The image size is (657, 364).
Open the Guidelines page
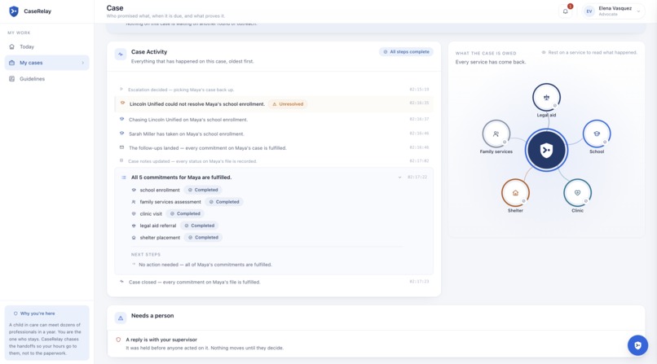click(x=47, y=79)
